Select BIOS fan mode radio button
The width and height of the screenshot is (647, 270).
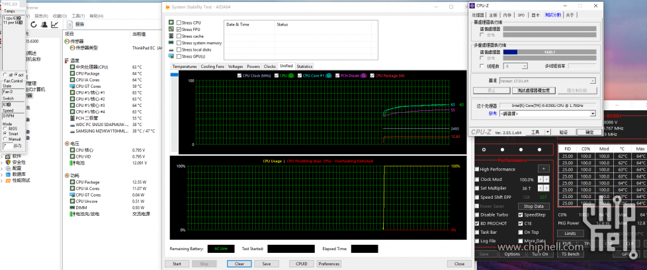tap(5, 129)
